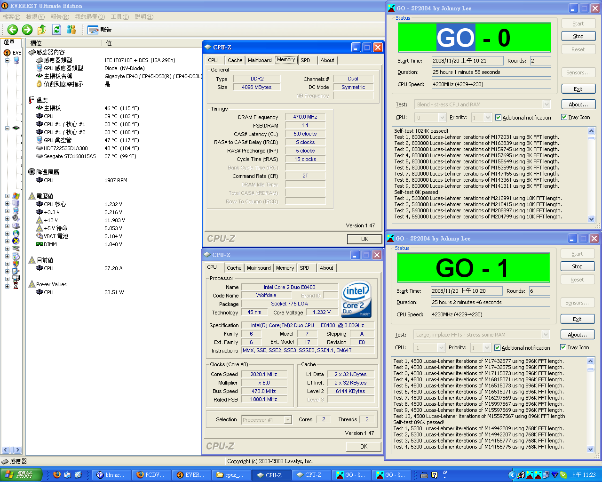Select the benchmark hourglass icon in tree
The width and height of the screenshot is (602, 482).
16,286
